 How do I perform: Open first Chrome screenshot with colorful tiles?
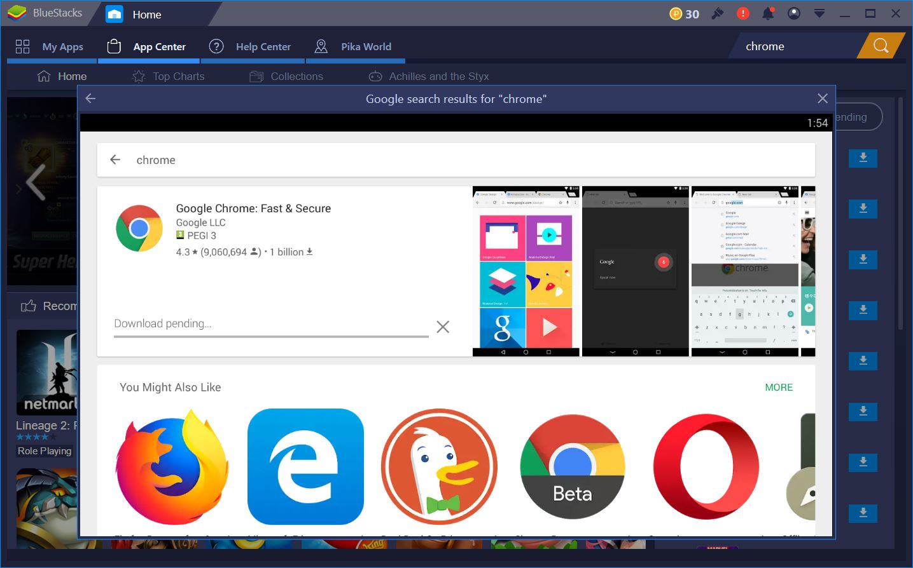coord(526,271)
